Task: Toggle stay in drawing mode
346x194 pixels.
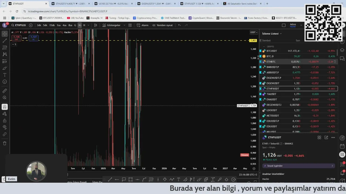Action: click(x=5, y=114)
